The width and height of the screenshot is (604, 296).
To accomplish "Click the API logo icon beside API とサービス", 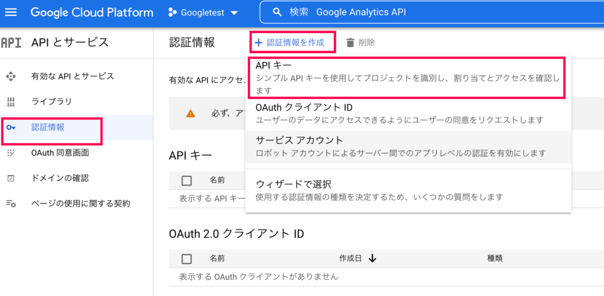I will coord(11,42).
